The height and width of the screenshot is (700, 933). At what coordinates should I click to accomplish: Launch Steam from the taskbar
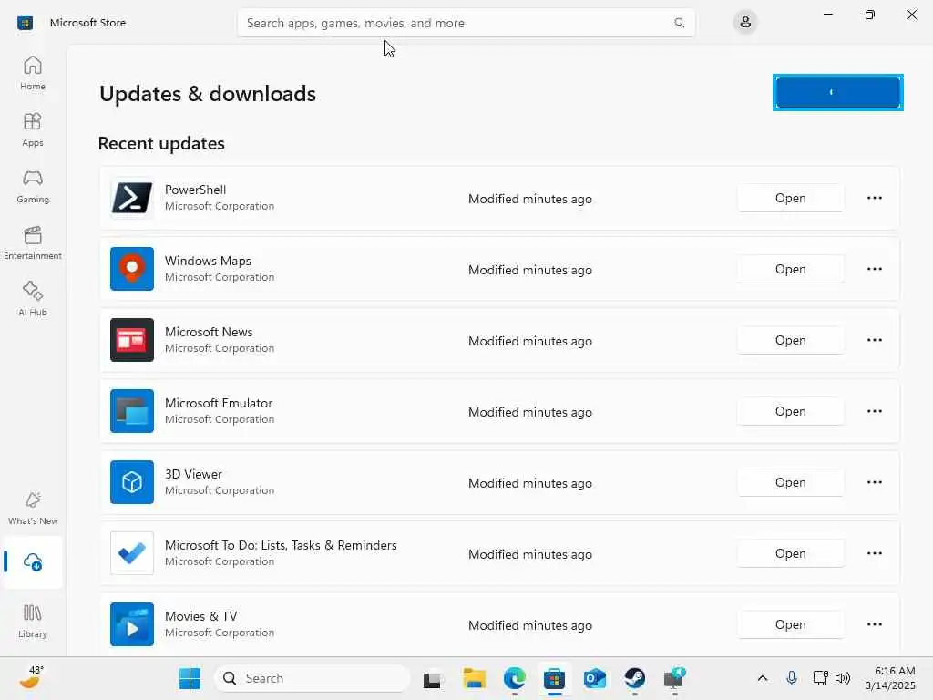635,678
